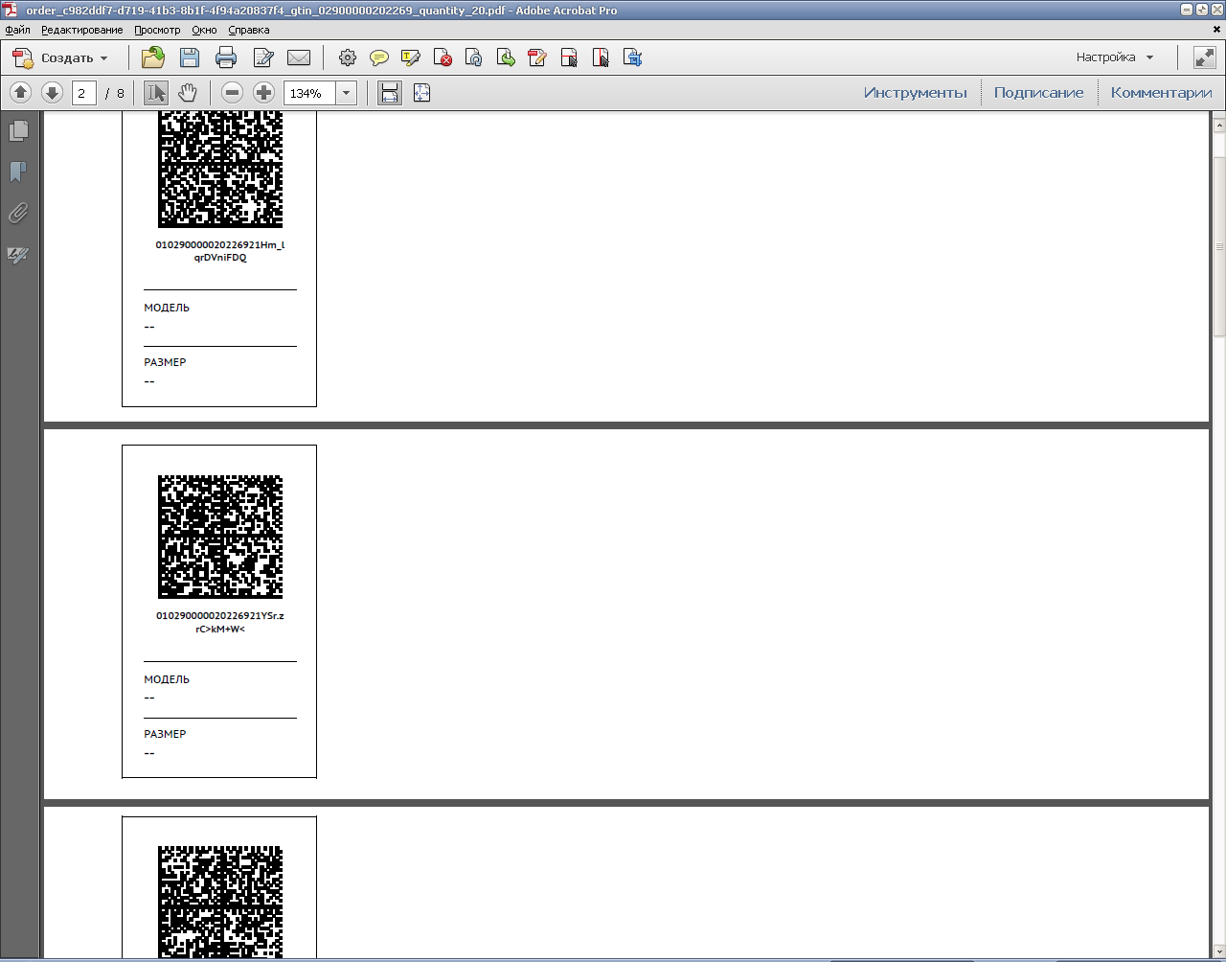Toggle the Fit one full page view
Image resolution: width=1226 pixels, height=962 pixels.
click(421, 93)
